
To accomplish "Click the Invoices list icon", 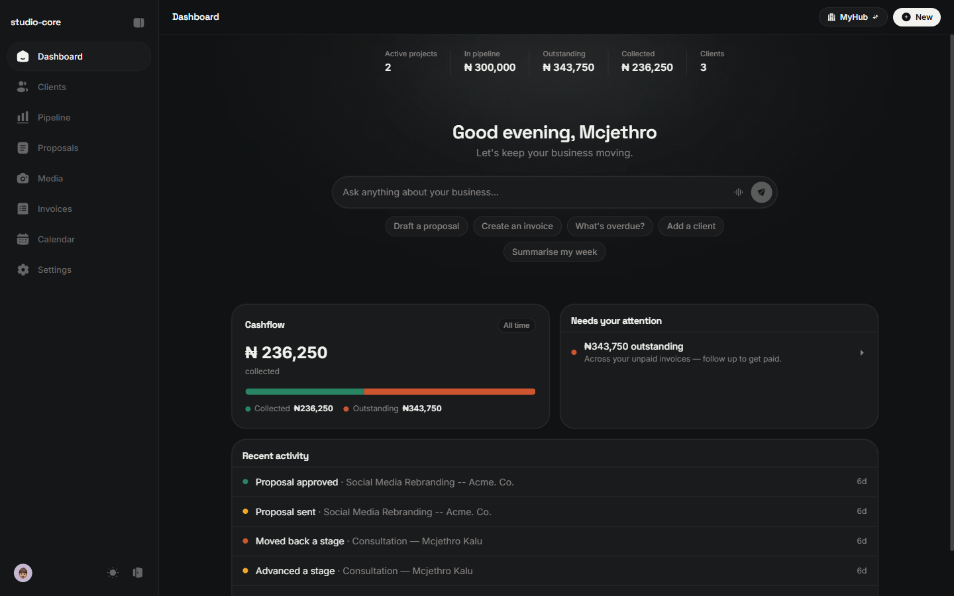I will coord(23,209).
